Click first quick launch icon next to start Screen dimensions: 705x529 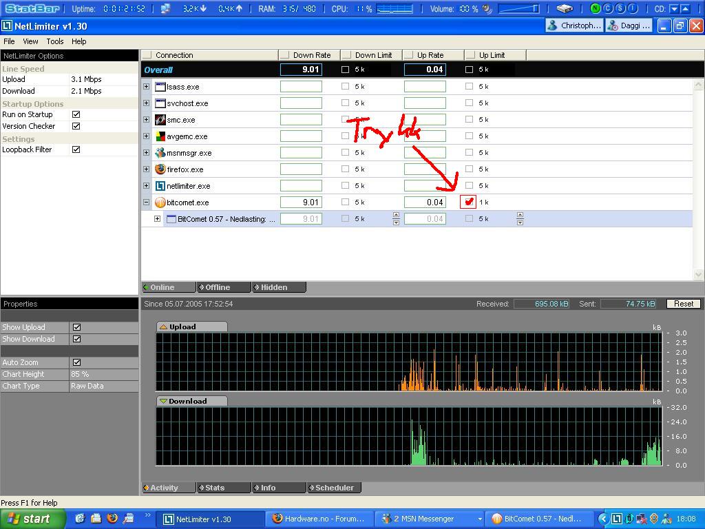click(80, 518)
